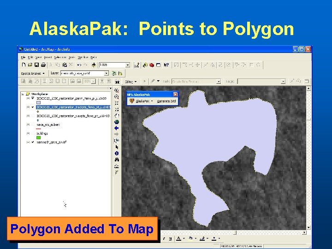Select the Identify tool with blue i icon
332x249 pixels.
point(117,153)
